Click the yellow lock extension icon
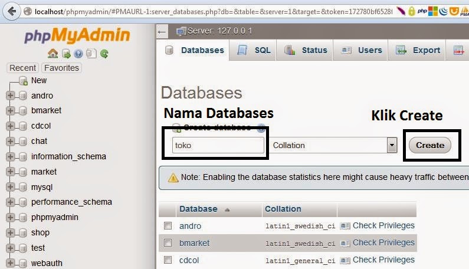 pyautogui.click(x=412, y=11)
